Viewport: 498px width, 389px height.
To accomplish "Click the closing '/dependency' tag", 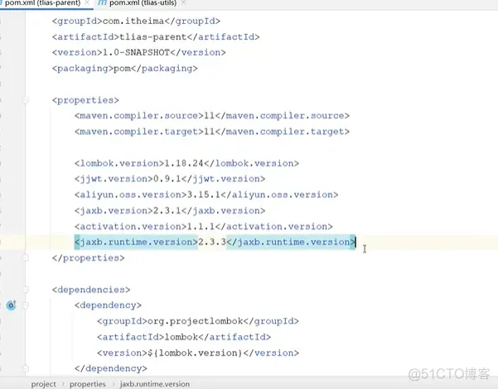I will [x=111, y=368].
